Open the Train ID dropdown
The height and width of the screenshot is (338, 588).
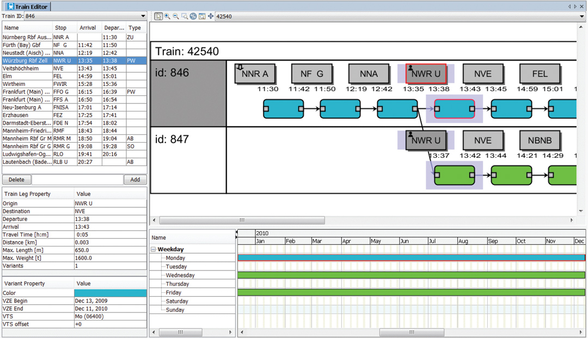pyautogui.click(x=143, y=16)
